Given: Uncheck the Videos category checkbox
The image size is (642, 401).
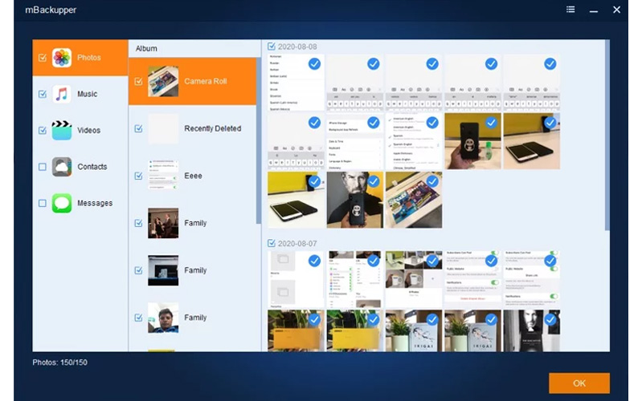Looking at the screenshot, I should (x=42, y=131).
